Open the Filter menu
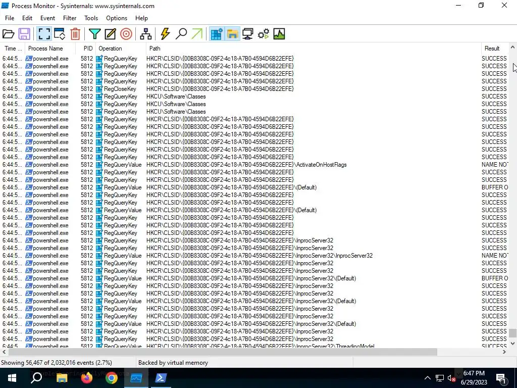Image resolution: width=517 pixels, height=388 pixels. (x=70, y=18)
